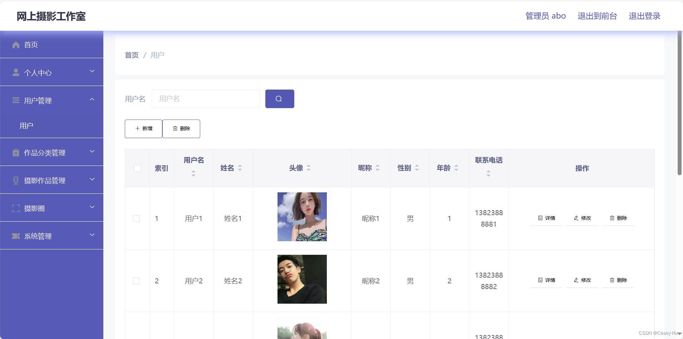This screenshot has height=339, width=683.
Task: Check the checkbox for 用户1 row
Action: (136, 218)
